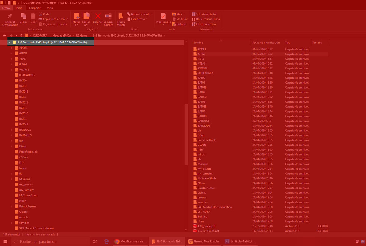Screen dimensions: 366x246
Task: Switch to the Vista ribbon tab
Action: [x=50, y=8]
